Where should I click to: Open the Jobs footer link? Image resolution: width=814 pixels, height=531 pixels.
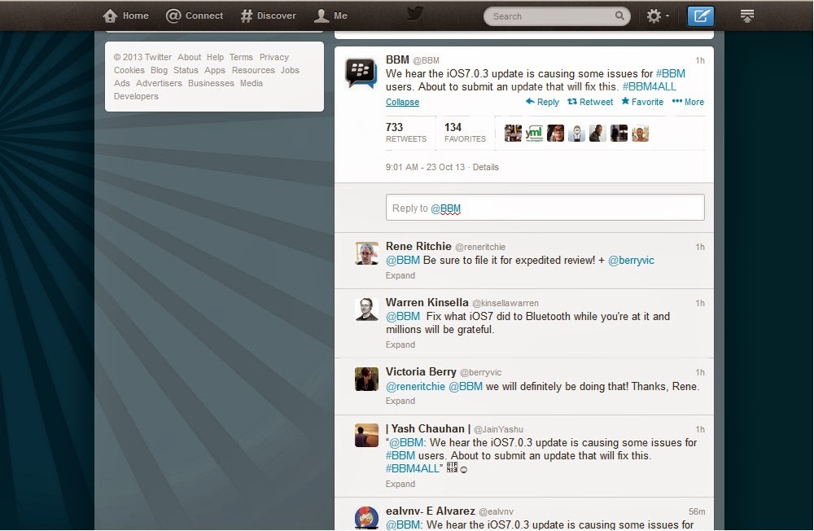click(x=291, y=70)
